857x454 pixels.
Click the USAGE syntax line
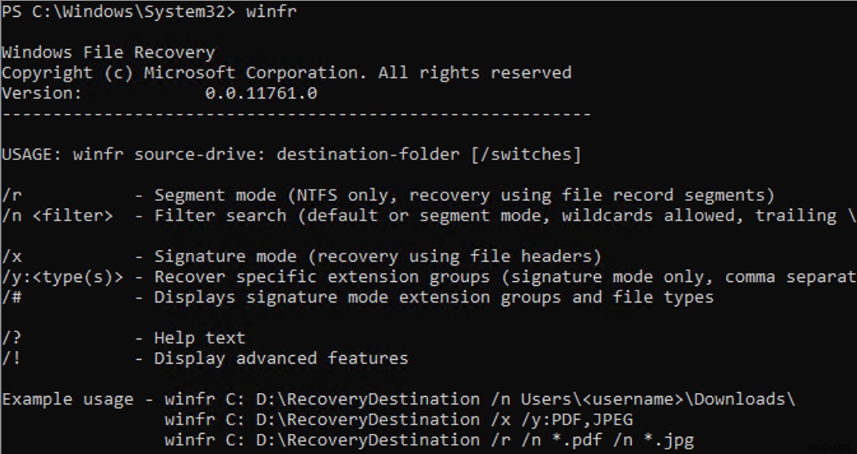(x=290, y=155)
